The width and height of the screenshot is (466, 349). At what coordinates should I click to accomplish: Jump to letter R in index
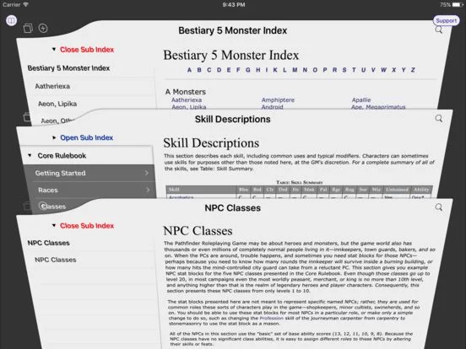pyautogui.click(x=334, y=70)
